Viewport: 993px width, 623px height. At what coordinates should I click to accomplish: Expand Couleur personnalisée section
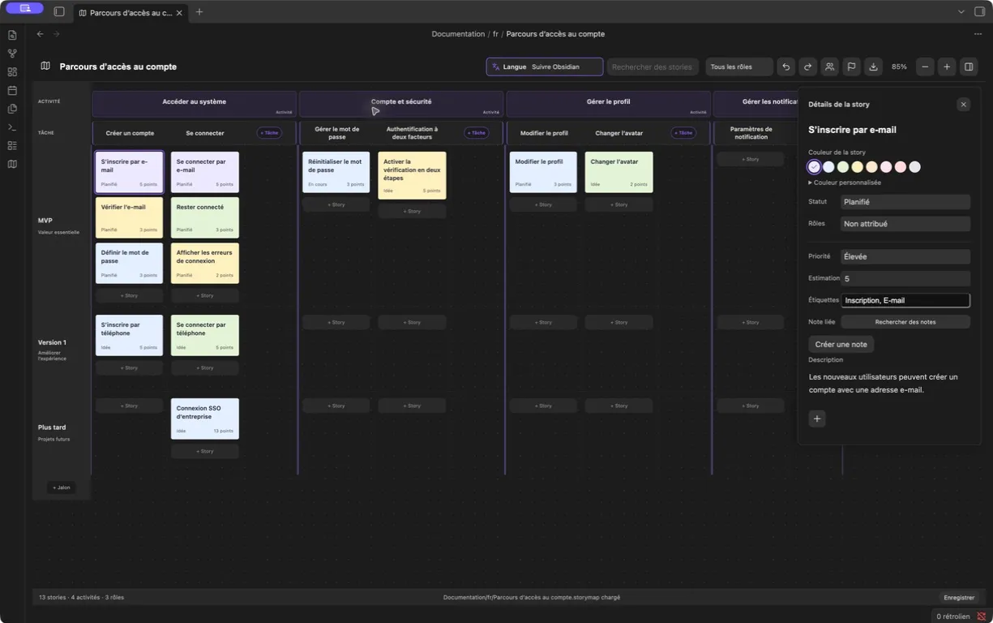845,183
